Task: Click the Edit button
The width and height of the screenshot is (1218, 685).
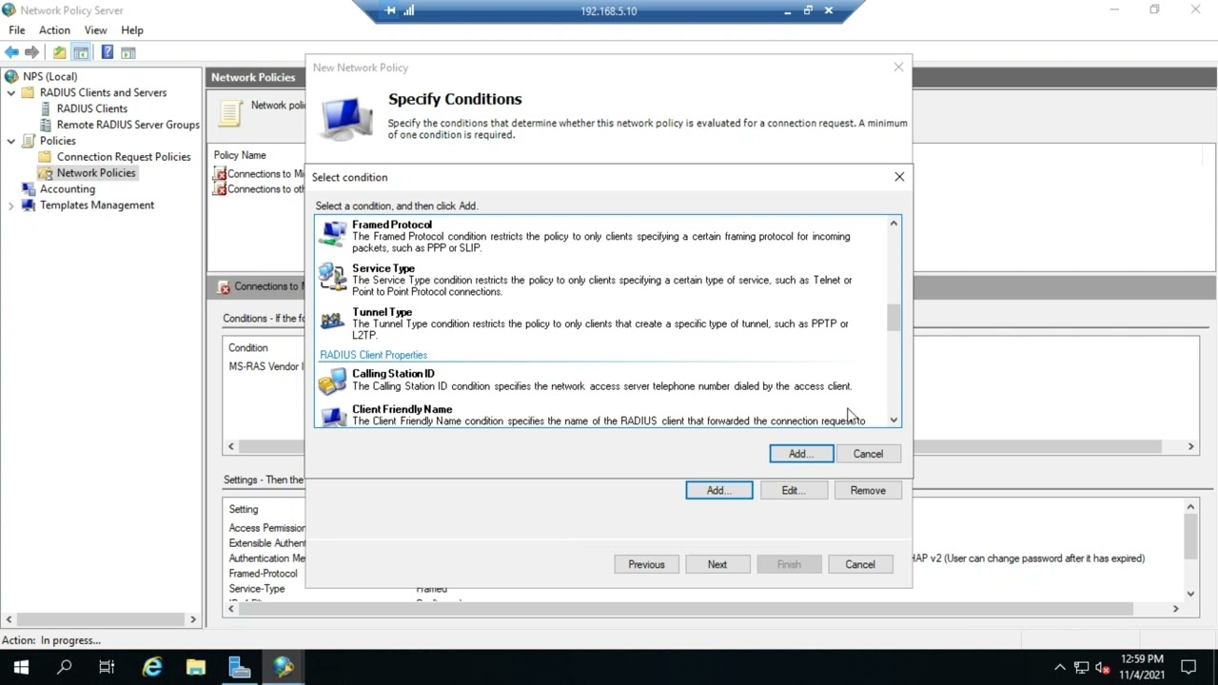Action: 794,490
